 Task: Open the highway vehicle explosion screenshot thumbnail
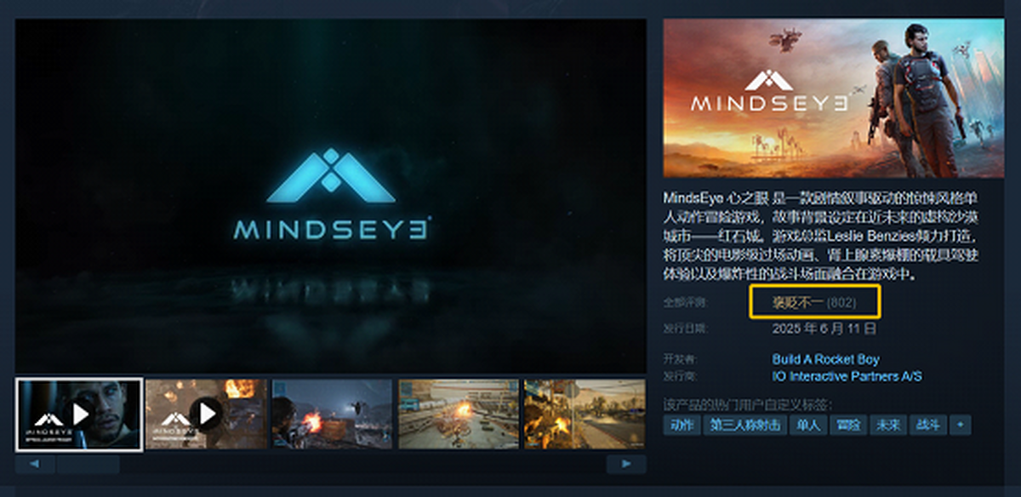[459, 414]
